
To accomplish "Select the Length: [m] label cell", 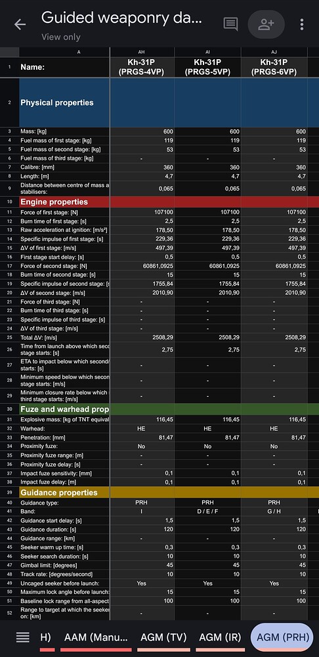I will tap(64, 176).
